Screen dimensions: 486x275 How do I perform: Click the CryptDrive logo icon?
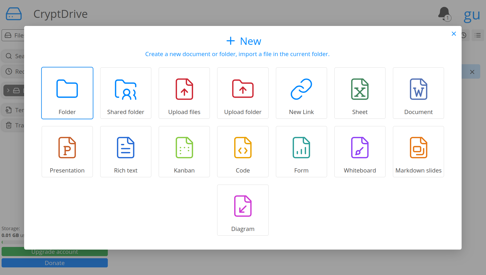14,14
